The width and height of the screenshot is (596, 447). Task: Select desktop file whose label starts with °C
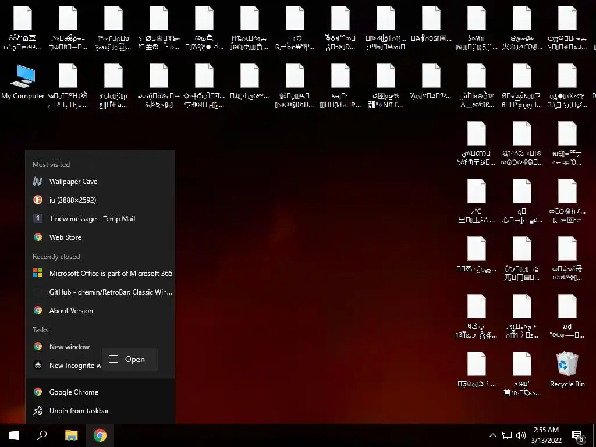[x=476, y=201]
